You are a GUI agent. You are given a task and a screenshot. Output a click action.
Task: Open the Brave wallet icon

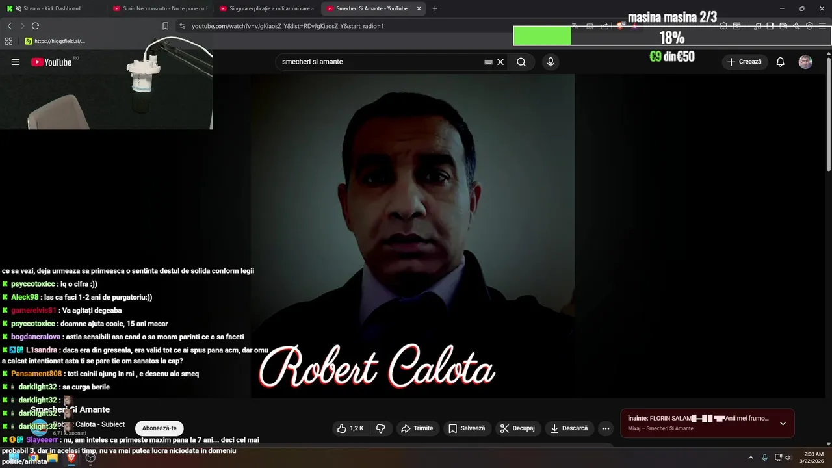coord(783,26)
